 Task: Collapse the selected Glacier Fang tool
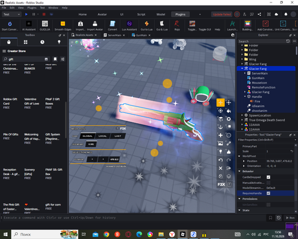pos(242,69)
